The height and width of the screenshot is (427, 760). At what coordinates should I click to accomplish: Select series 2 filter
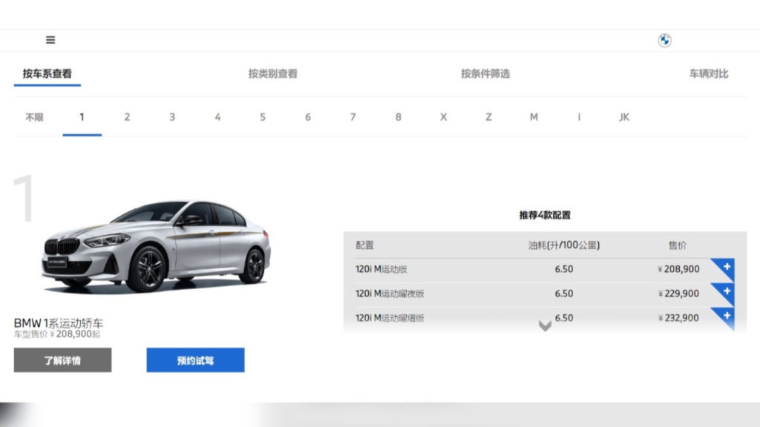(x=127, y=117)
